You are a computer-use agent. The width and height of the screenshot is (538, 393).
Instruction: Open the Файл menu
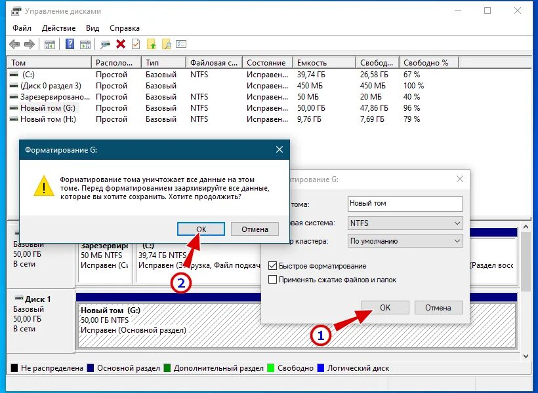(x=22, y=28)
